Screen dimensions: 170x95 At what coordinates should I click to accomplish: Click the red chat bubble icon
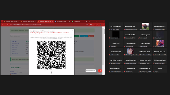tap(100, 70)
